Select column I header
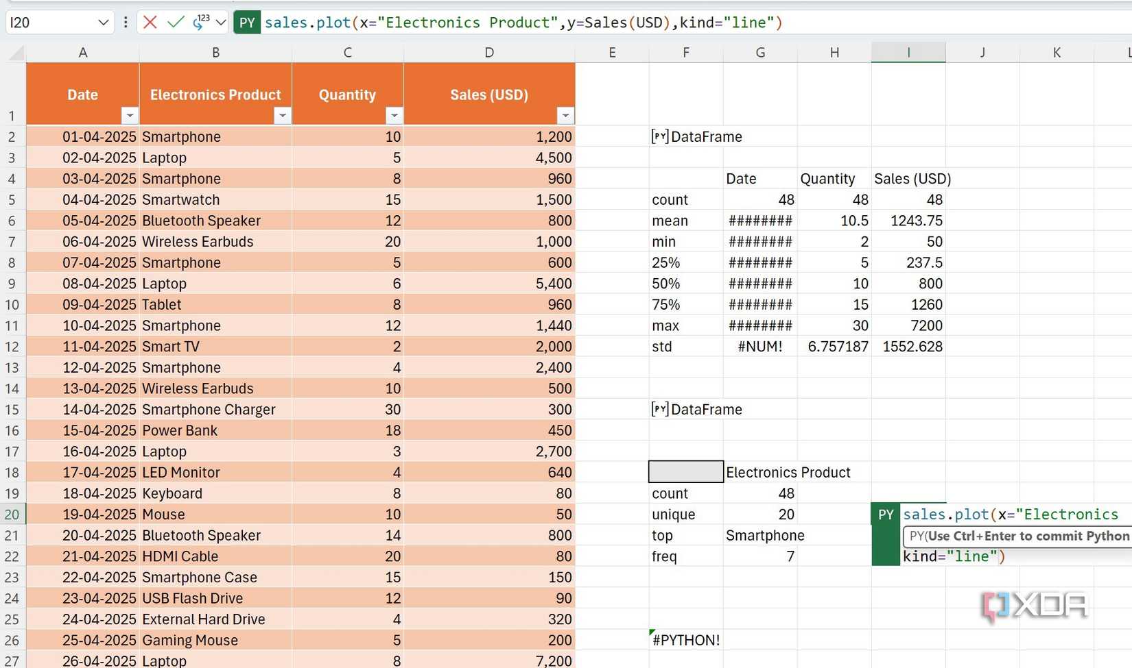 click(x=908, y=53)
